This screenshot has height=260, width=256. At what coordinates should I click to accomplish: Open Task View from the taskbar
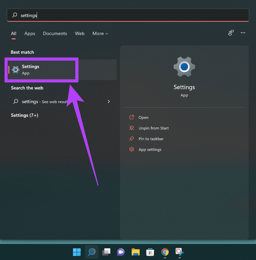point(106,252)
